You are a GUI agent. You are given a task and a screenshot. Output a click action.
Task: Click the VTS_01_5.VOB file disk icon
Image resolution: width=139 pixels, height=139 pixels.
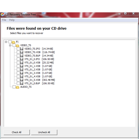pyautogui.click(x=22, y=80)
